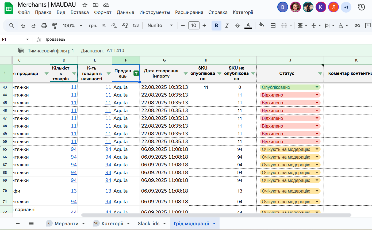372x230 pixels.
Task: Open vertical align dropdown
Action: click(316, 26)
